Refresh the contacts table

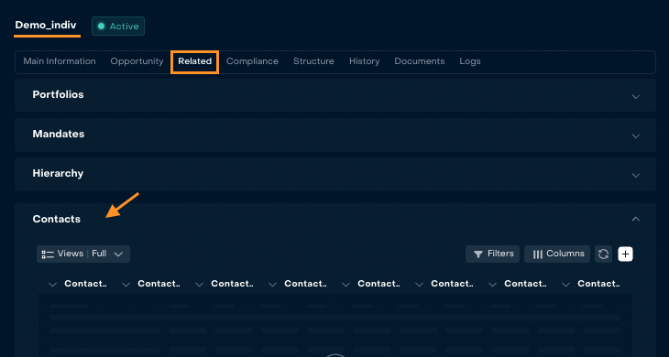tap(603, 254)
